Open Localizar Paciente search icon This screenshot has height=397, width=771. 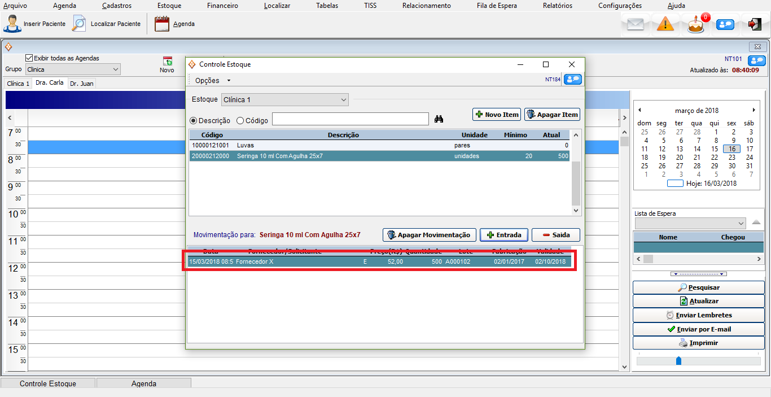[80, 24]
